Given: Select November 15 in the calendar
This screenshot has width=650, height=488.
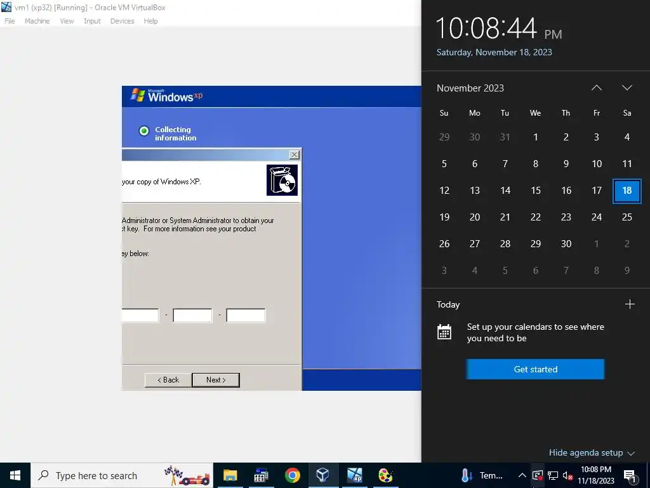Looking at the screenshot, I should pos(536,191).
